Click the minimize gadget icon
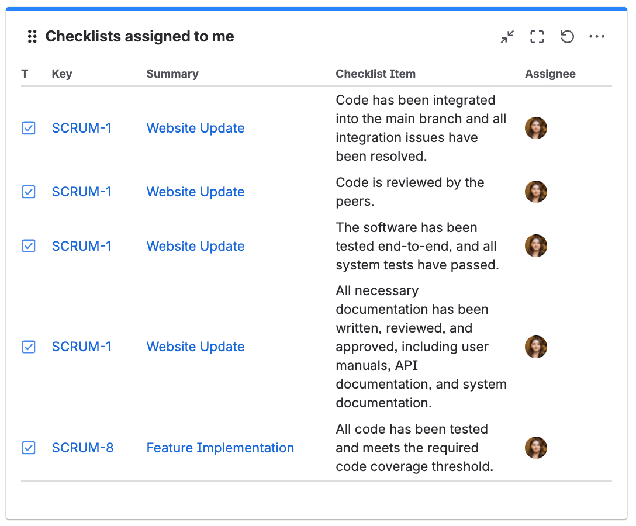Screen dimensions: 636x526 (x=507, y=36)
